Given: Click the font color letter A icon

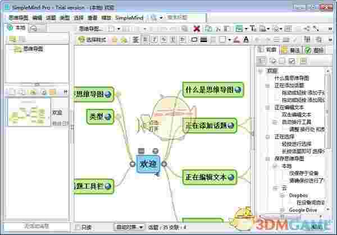Looking at the screenshot, I should point(246,39).
